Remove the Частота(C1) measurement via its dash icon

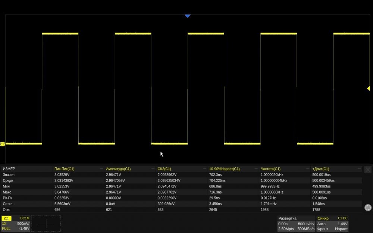[308, 169]
